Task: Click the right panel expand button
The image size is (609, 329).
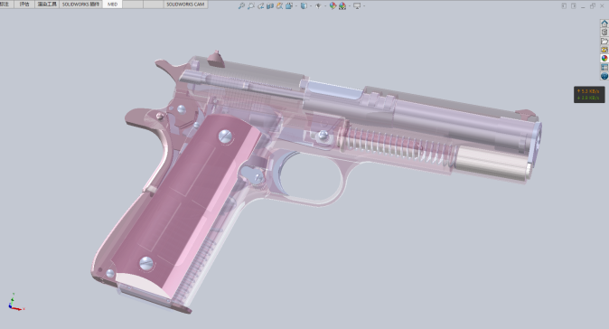Action: (x=573, y=5)
